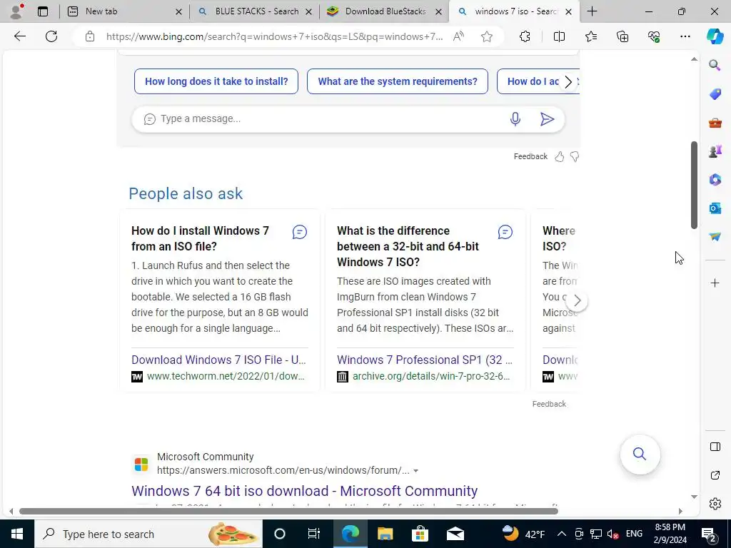Open Read aloud from address bar
The height and width of the screenshot is (548, 731).
click(459, 36)
